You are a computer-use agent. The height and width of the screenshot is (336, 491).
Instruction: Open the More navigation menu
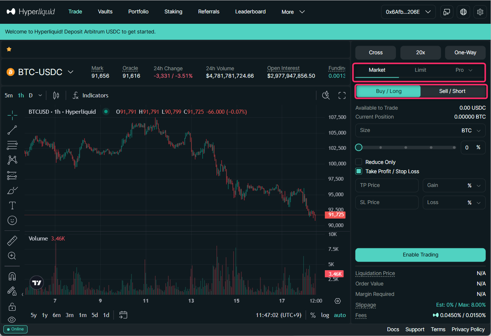(x=293, y=12)
